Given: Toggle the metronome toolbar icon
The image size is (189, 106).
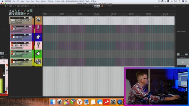Looking at the screenshot, I should click(28, 11).
